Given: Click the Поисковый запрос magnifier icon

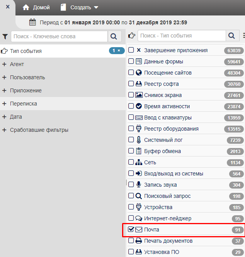Looking at the screenshot, I should click(x=139, y=196).
